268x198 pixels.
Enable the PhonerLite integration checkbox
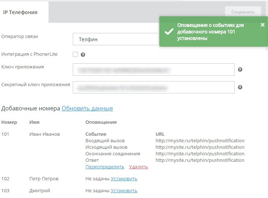point(75,54)
